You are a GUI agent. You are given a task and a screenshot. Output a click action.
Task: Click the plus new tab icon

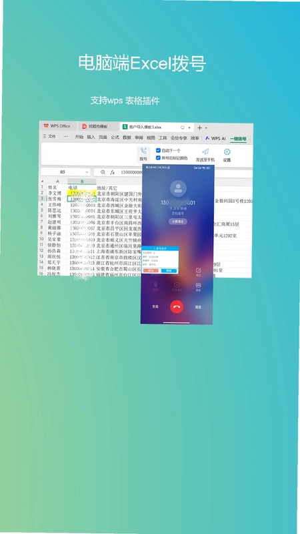coord(199,127)
